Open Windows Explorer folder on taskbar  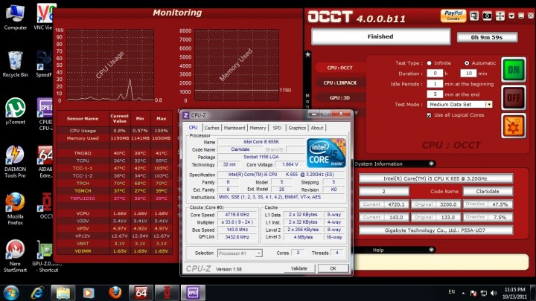click(63, 293)
